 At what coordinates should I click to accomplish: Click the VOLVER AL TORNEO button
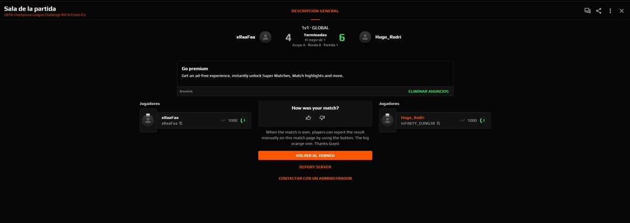click(x=315, y=155)
